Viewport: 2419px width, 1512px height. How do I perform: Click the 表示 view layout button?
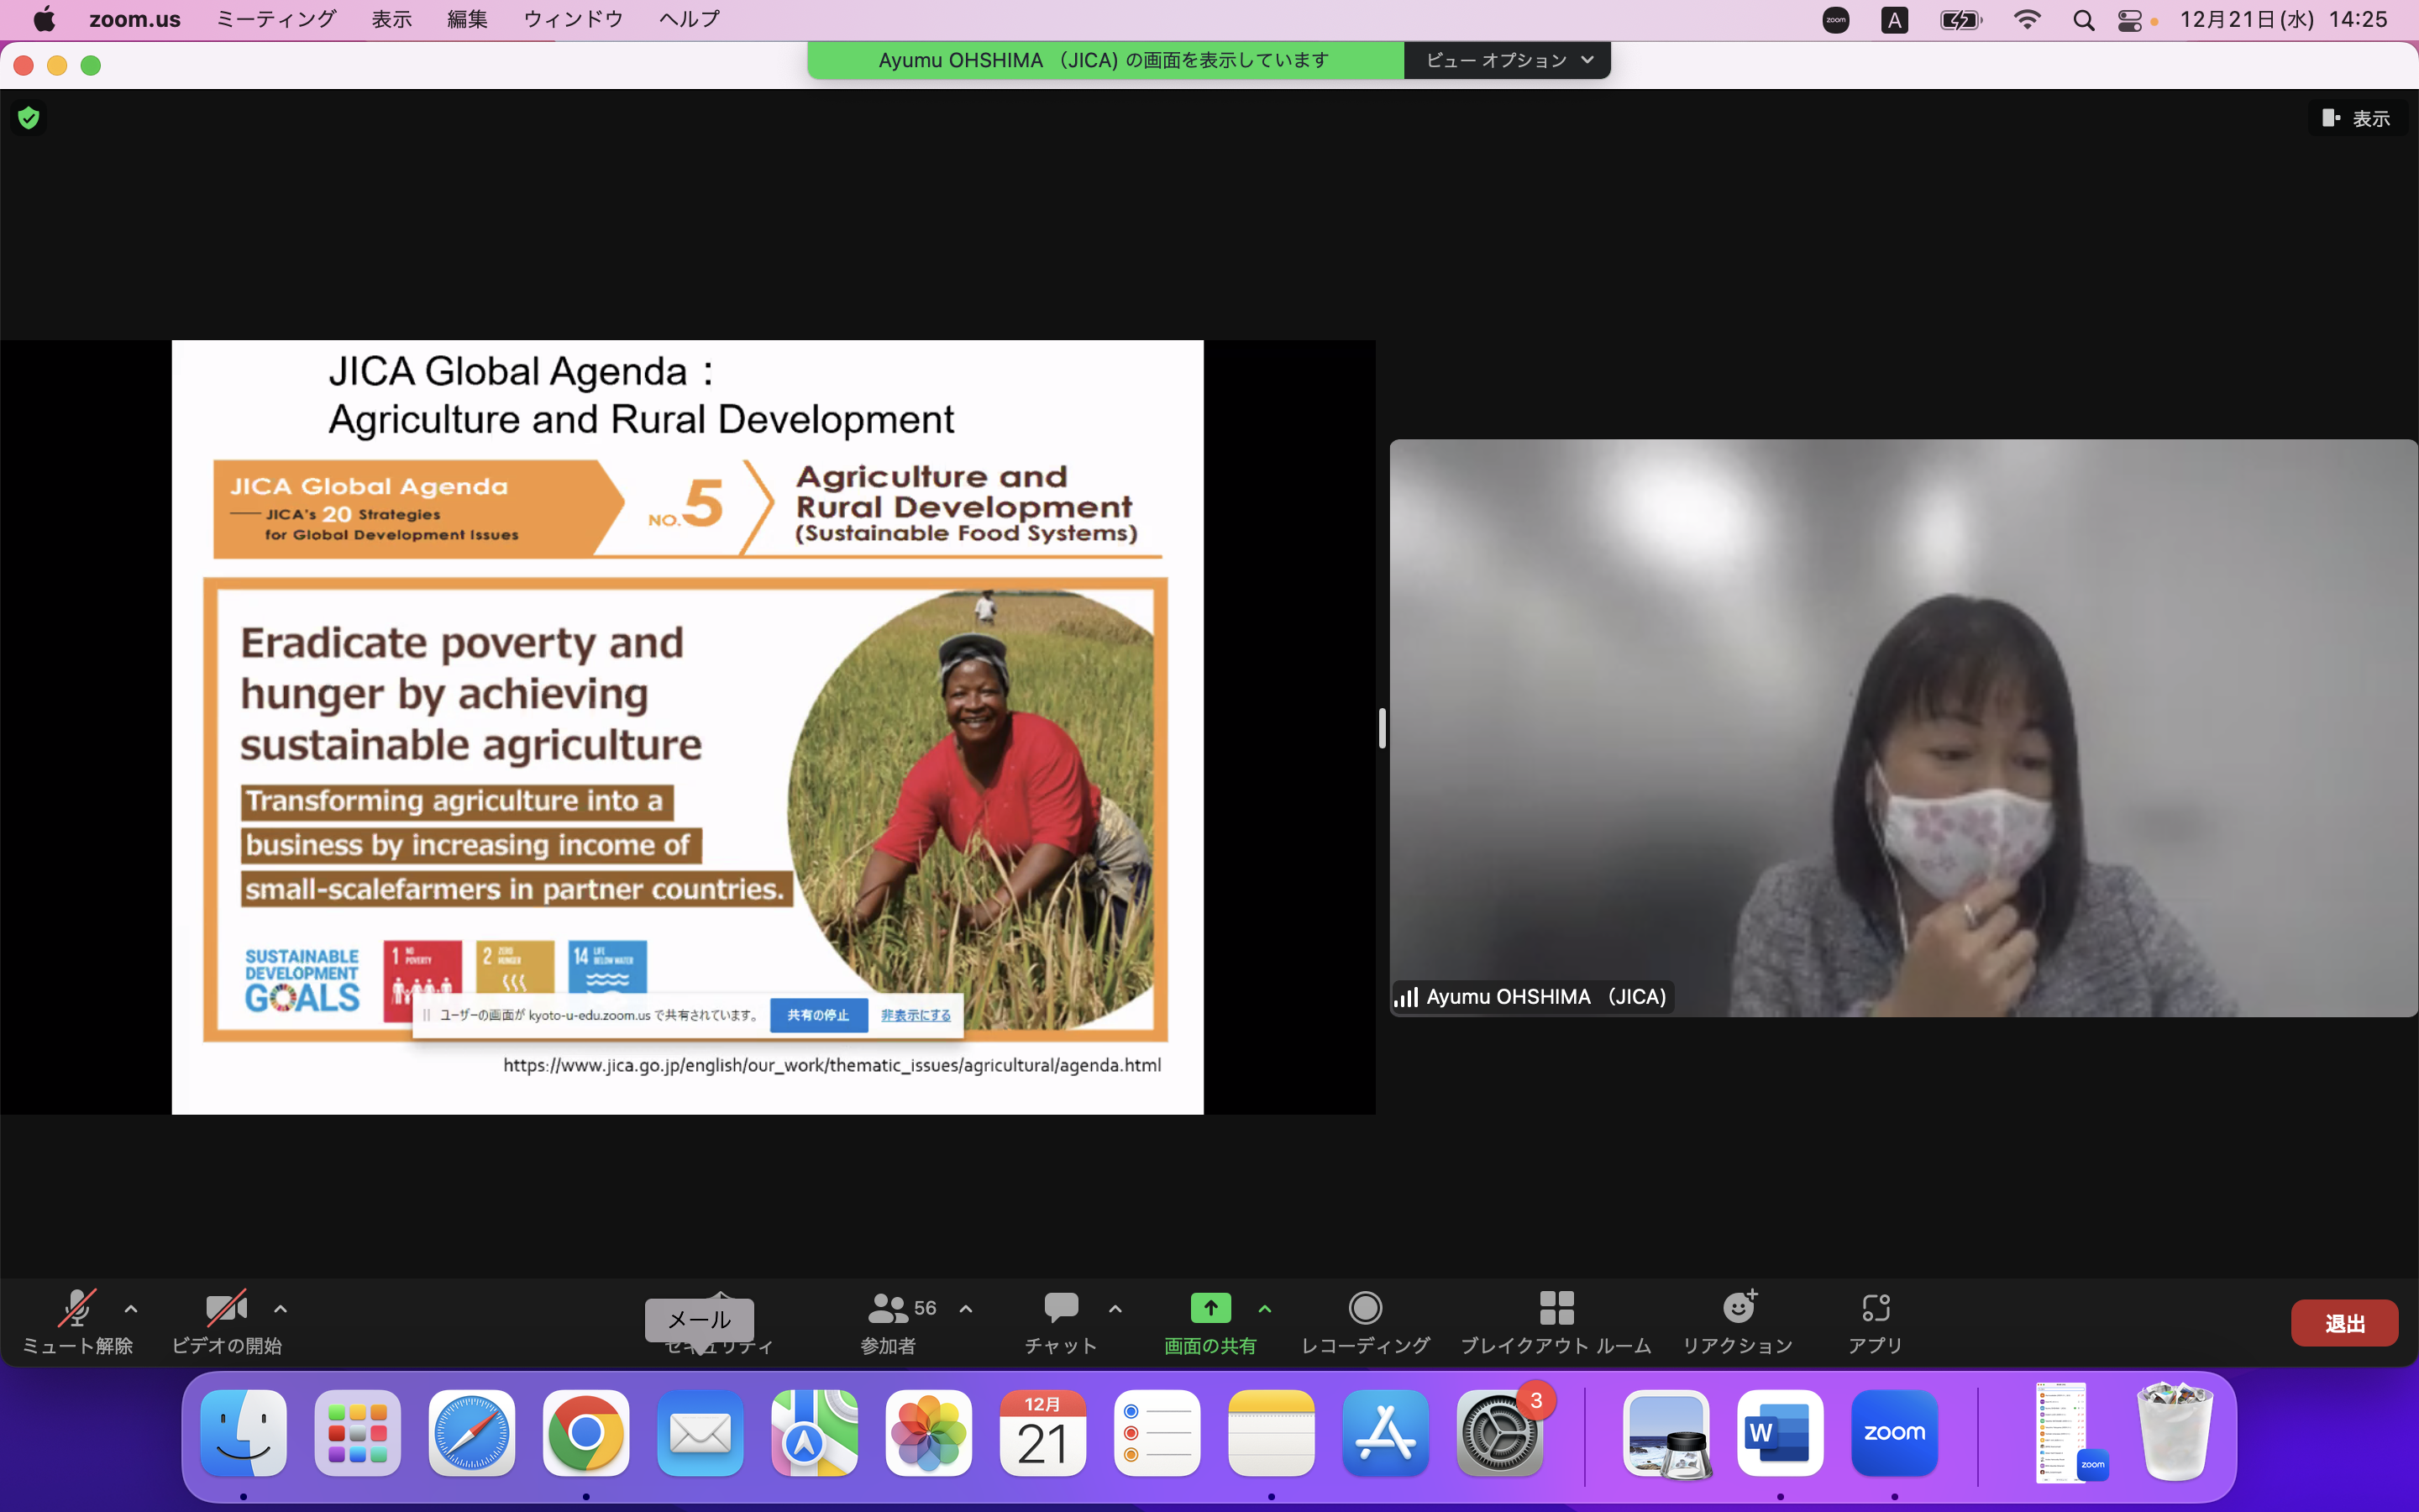point(2357,118)
